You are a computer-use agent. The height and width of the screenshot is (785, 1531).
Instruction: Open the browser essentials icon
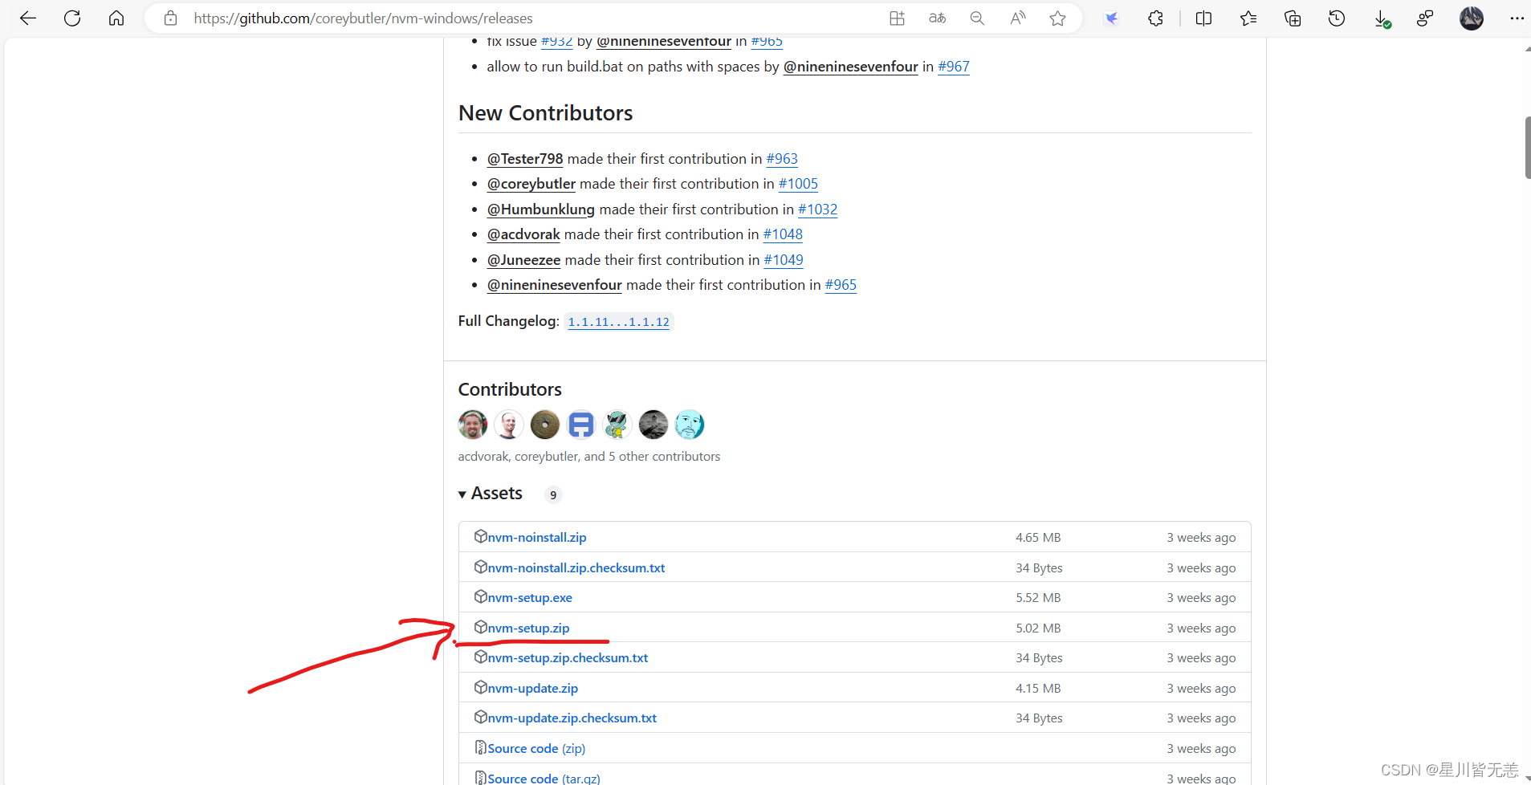point(1425,18)
